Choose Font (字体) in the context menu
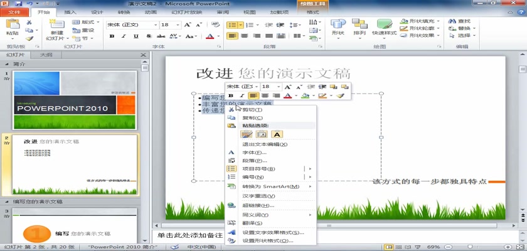The width and height of the screenshot is (527, 251). [x=270, y=152]
